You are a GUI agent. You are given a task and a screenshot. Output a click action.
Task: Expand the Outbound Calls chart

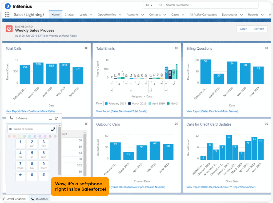[176, 124]
